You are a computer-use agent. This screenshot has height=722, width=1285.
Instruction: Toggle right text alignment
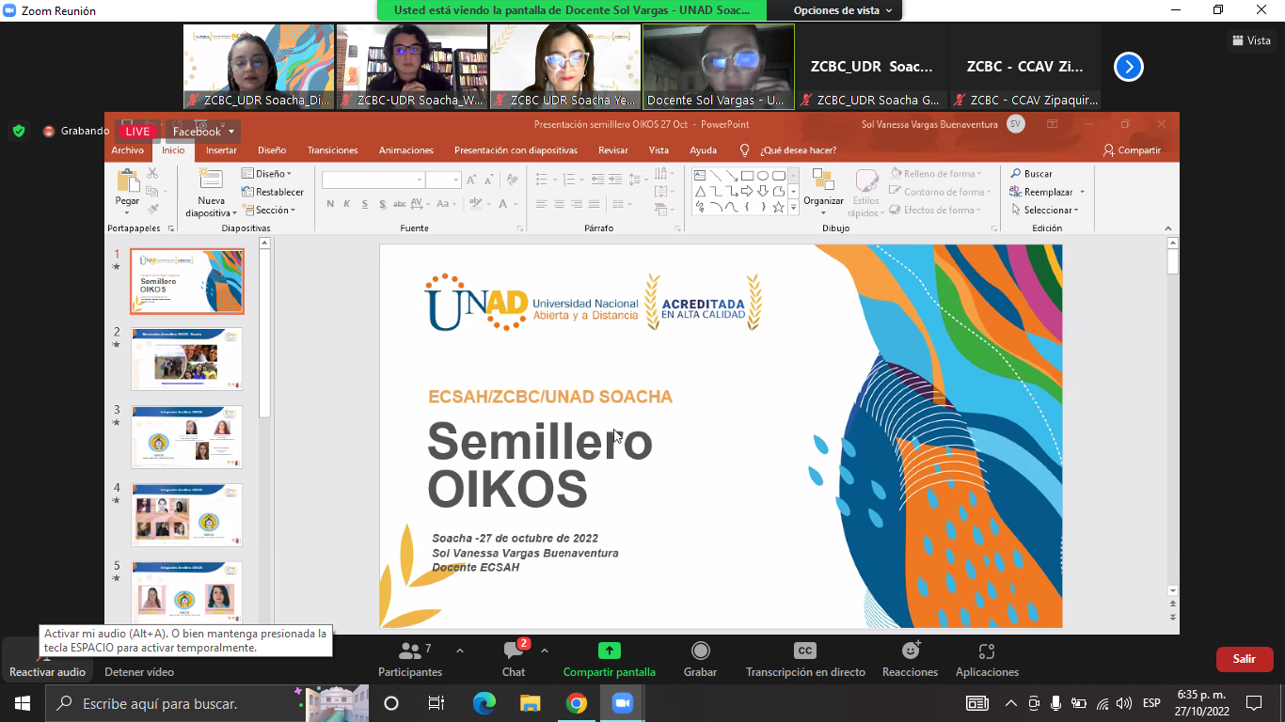pos(576,204)
